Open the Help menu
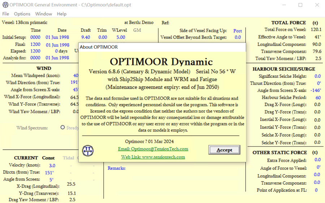Screen dimensions: 325x203 [61, 14]
